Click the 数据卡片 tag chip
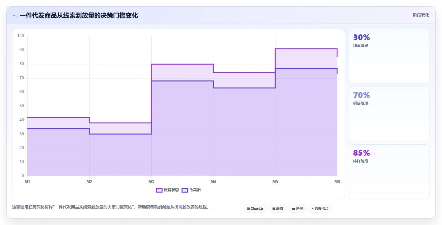This screenshot has height=225, width=442. pos(320,208)
